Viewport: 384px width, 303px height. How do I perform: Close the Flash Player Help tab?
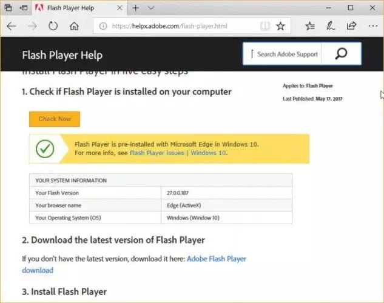coord(120,8)
